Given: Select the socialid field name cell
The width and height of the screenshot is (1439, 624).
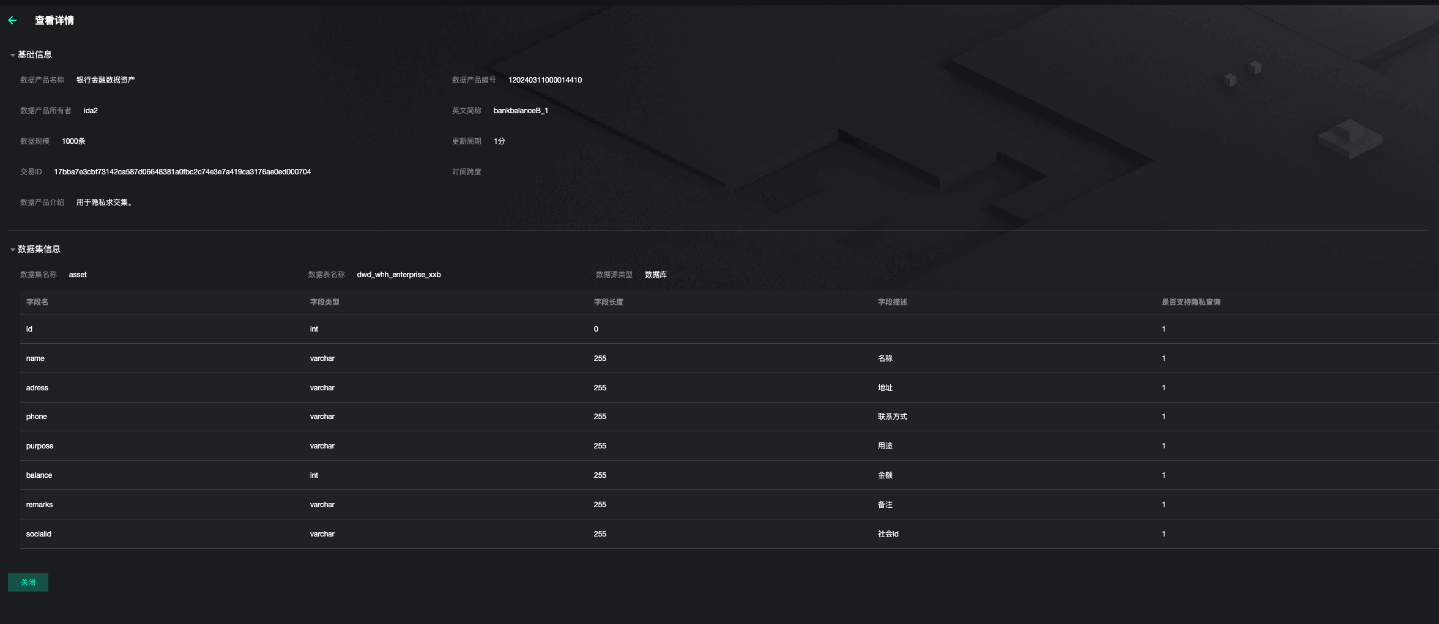Looking at the screenshot, I should click(39, 534).
